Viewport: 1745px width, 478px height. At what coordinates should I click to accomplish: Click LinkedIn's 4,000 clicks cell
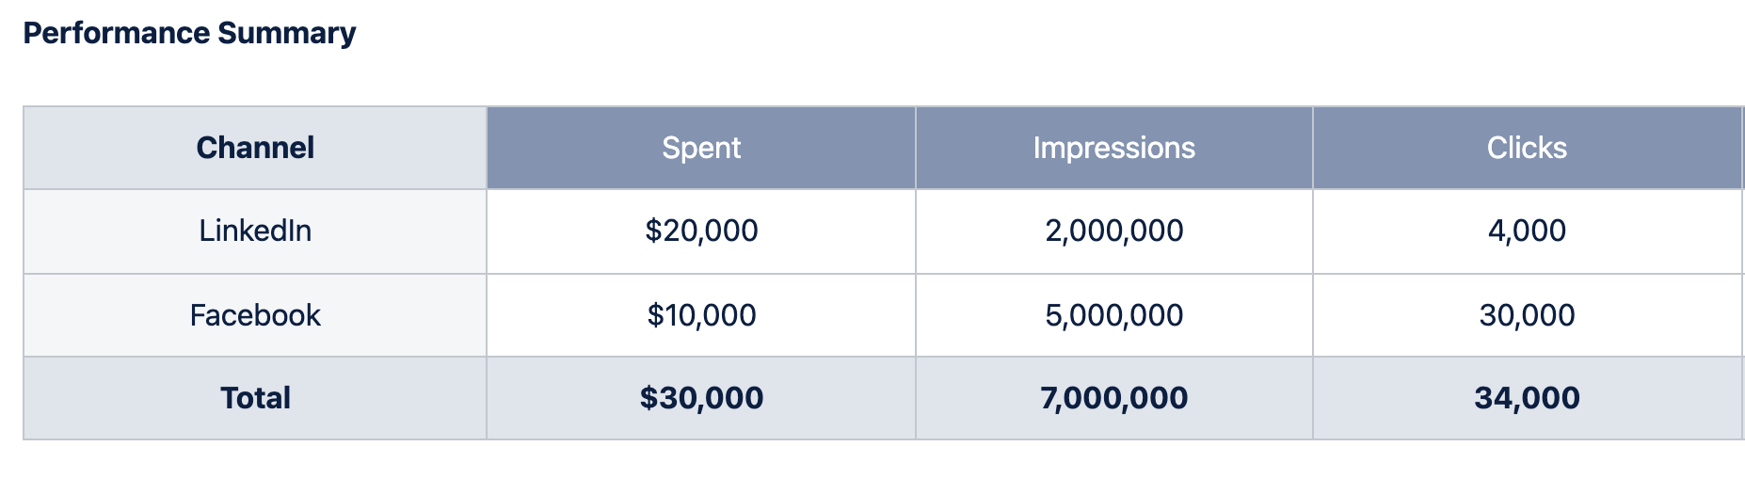pos(1527,231)
